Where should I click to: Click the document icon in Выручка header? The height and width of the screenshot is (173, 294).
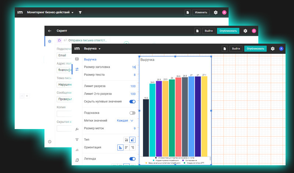tap(225, 49)
